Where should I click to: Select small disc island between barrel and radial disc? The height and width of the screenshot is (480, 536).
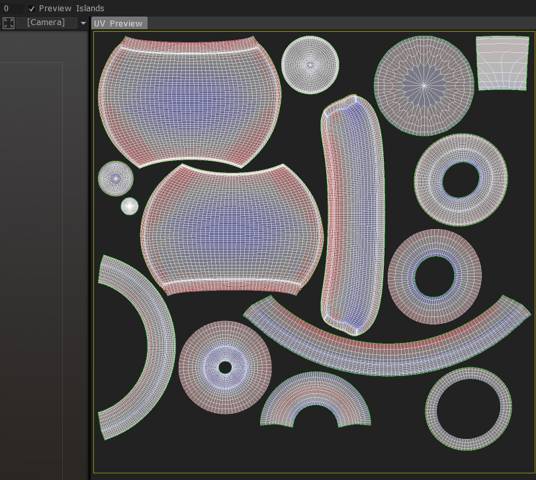pyautogui.click(x=310, y=65)
